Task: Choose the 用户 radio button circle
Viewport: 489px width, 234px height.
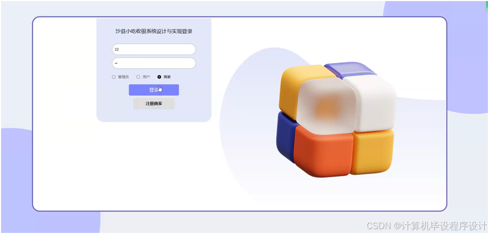Action: coord(138,77)
